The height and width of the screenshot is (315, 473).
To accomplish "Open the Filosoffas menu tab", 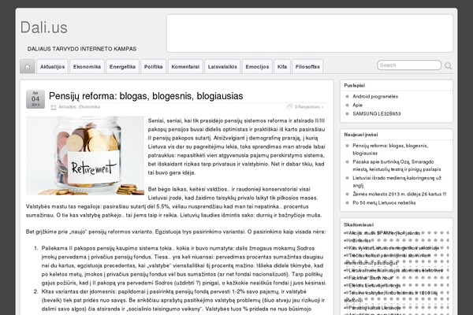I will [307, 67].
